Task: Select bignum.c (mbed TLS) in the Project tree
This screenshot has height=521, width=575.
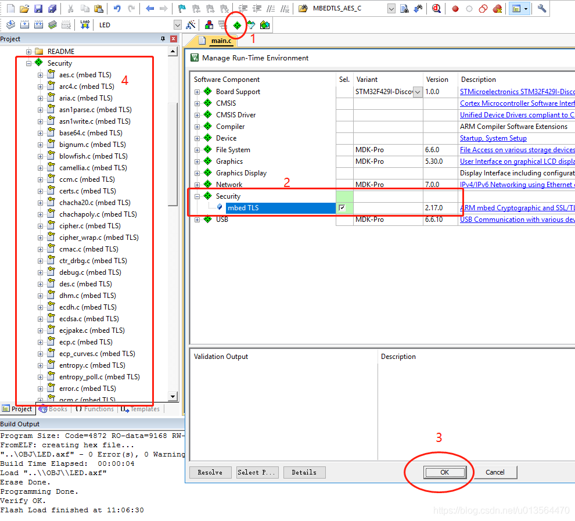Action: click(92, 145)
